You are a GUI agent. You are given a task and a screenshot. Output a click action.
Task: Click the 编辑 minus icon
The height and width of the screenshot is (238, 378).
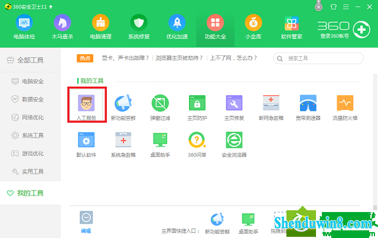[x=86, y=217]
